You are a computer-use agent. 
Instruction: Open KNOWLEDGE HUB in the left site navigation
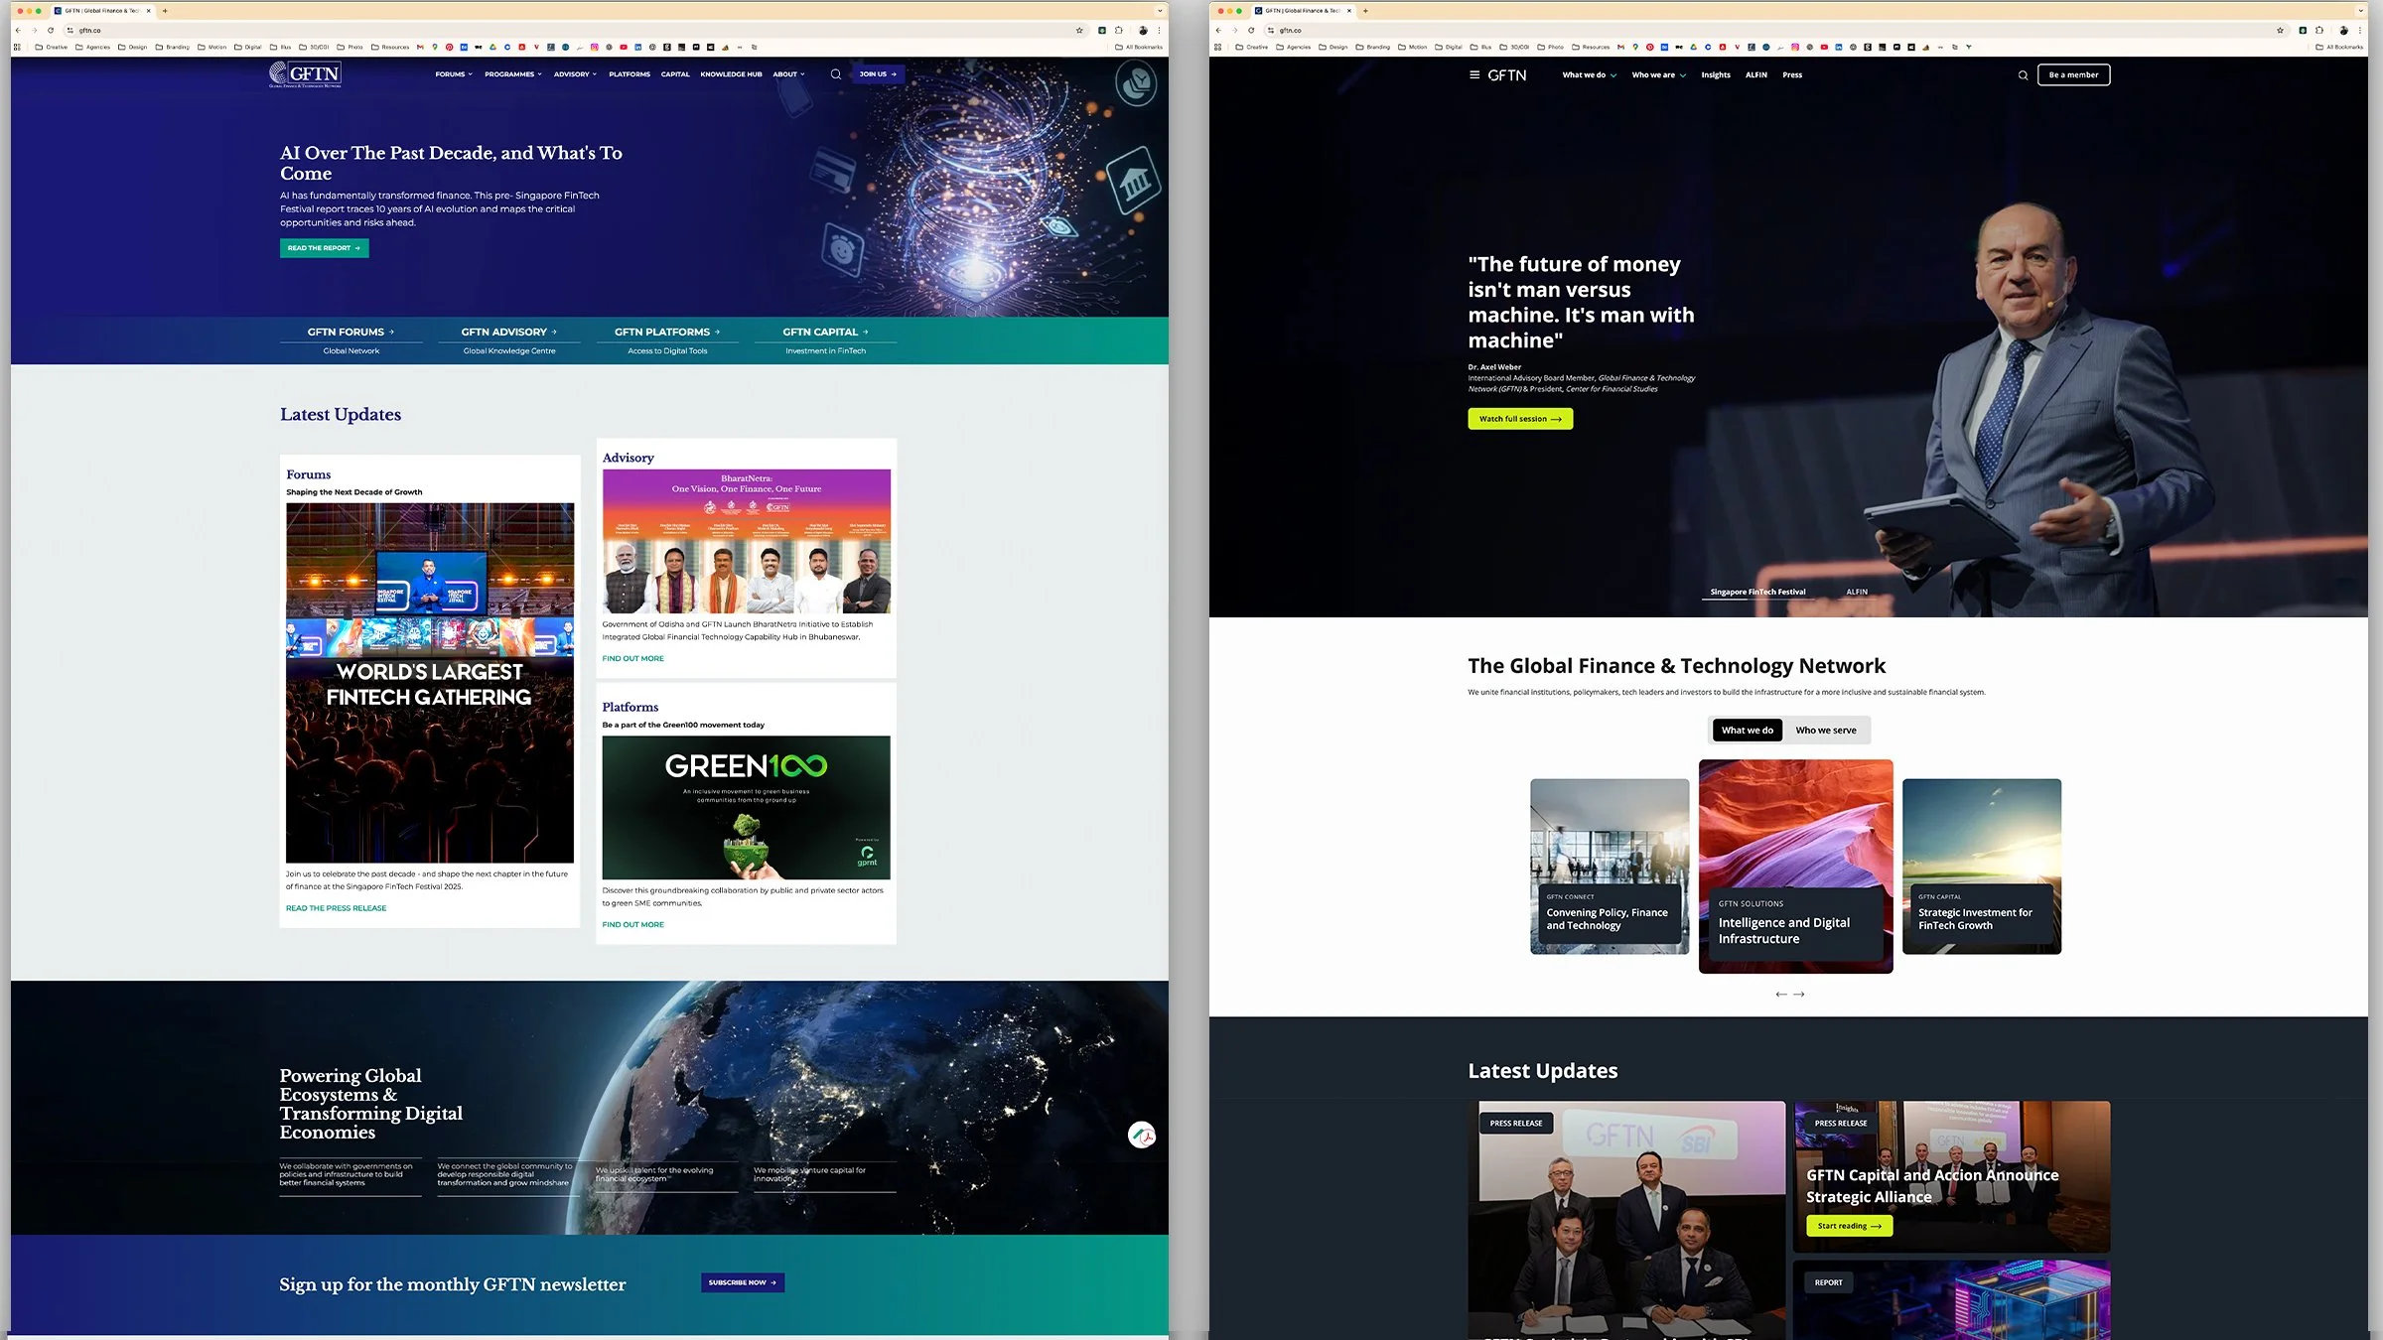[x=731, y=74]
